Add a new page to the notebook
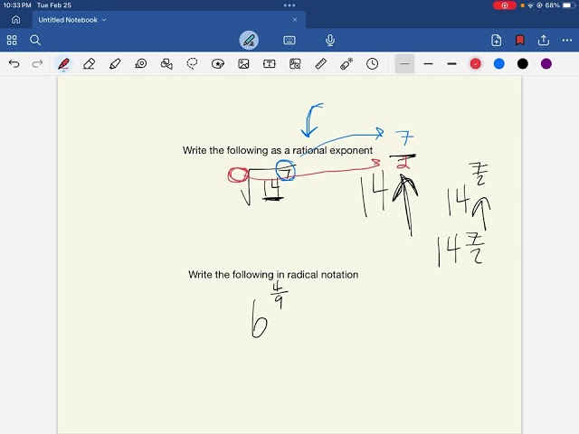579x434 pixels. click(497, 40)
